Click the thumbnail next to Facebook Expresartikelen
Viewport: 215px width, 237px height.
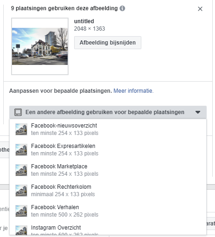coord(21,150)
